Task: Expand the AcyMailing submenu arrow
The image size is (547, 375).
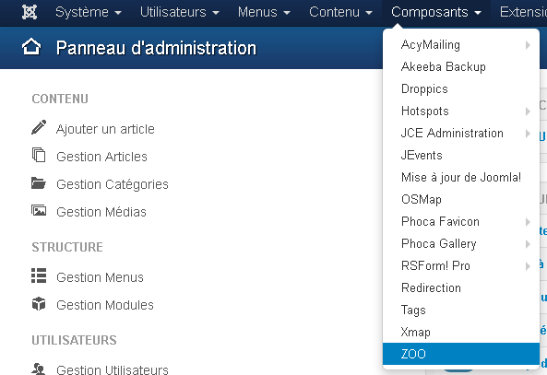Action: [528, 45]
